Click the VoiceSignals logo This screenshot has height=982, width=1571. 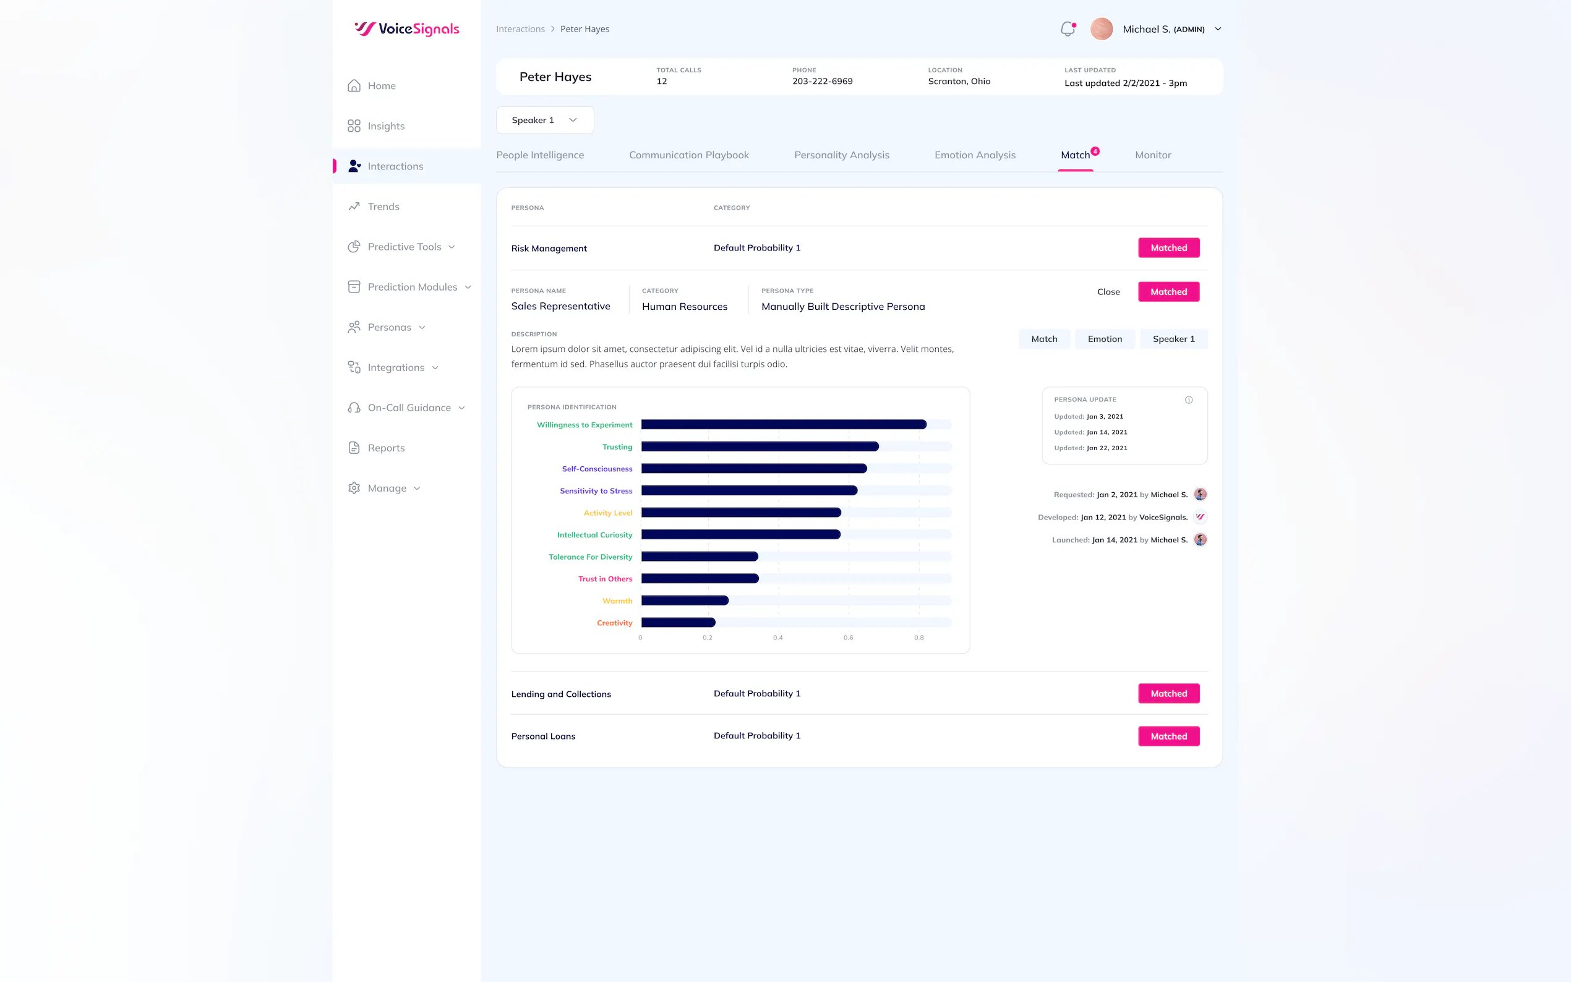[406, 28]
